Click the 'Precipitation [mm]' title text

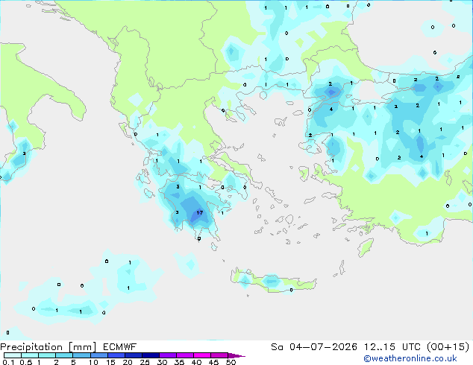pos(48,347)
